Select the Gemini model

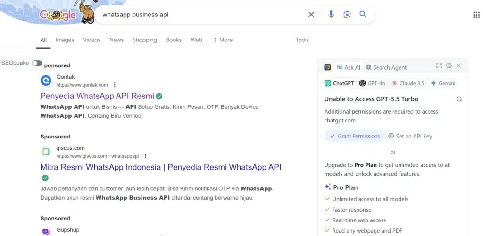(443, 83)
